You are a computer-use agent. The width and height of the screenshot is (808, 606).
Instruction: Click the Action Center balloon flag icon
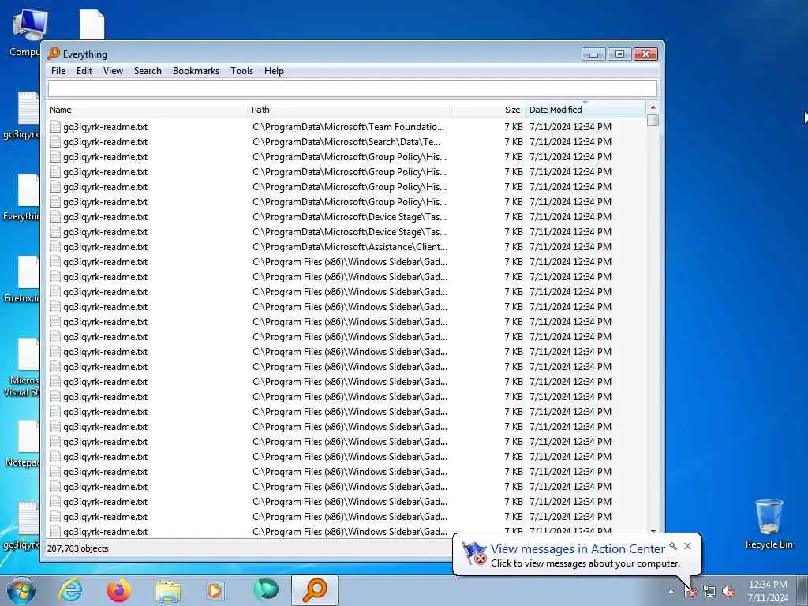474,553
